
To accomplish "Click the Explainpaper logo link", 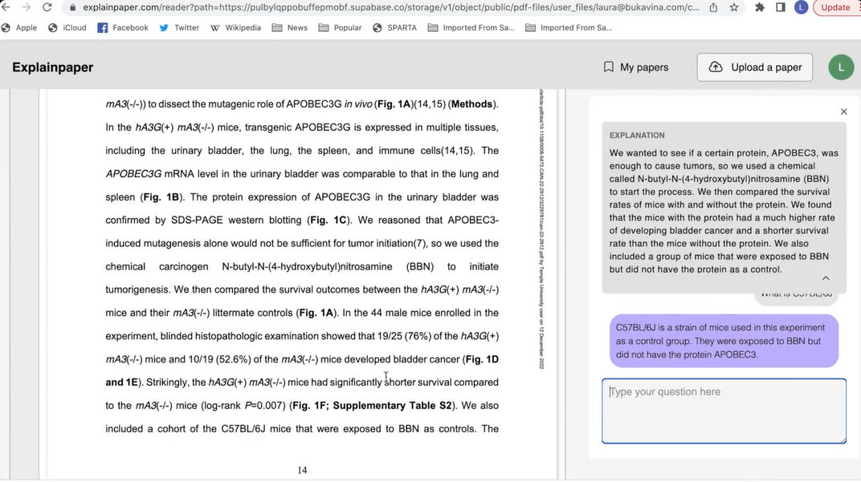I will [53, 67].
